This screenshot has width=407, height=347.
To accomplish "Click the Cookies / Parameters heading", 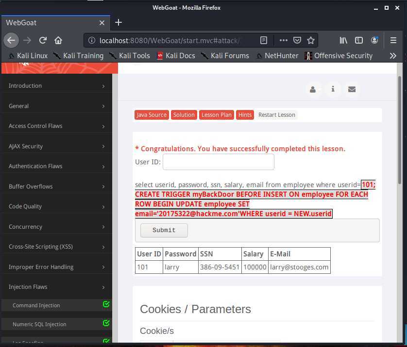I will click(x=195, y=309).
